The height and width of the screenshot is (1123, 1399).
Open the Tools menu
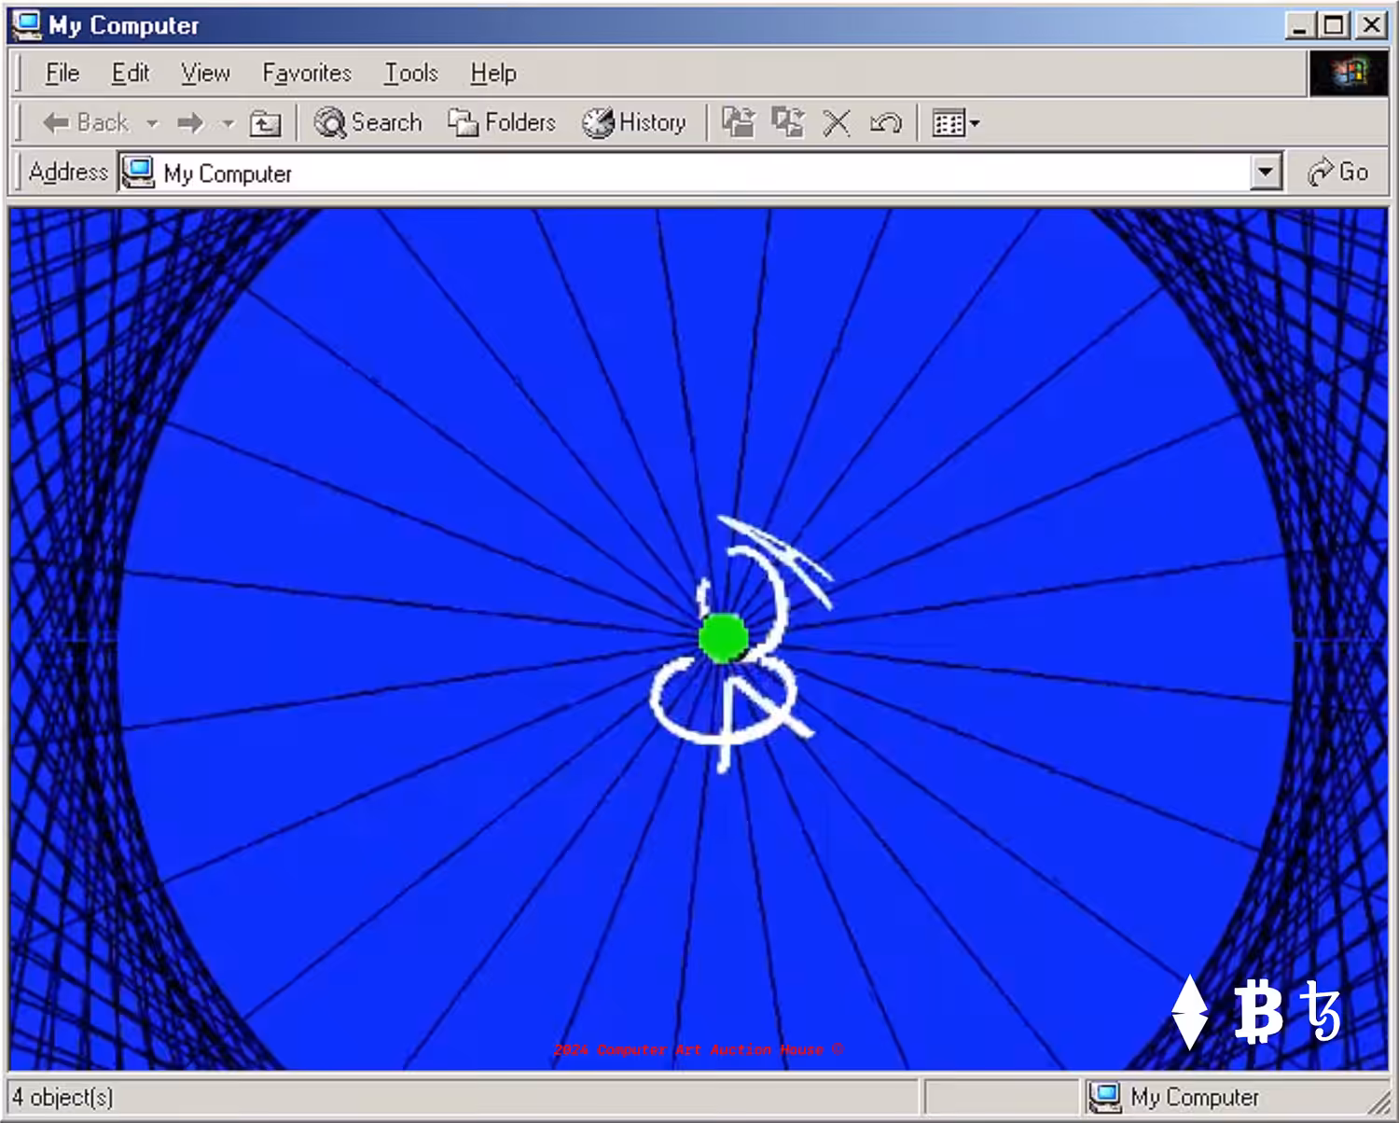point(411,73)
